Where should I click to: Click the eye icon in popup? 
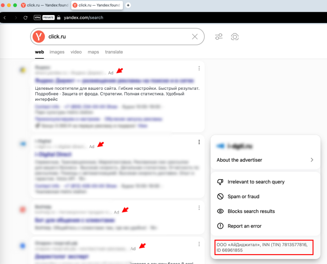click(x=220, y=211)
